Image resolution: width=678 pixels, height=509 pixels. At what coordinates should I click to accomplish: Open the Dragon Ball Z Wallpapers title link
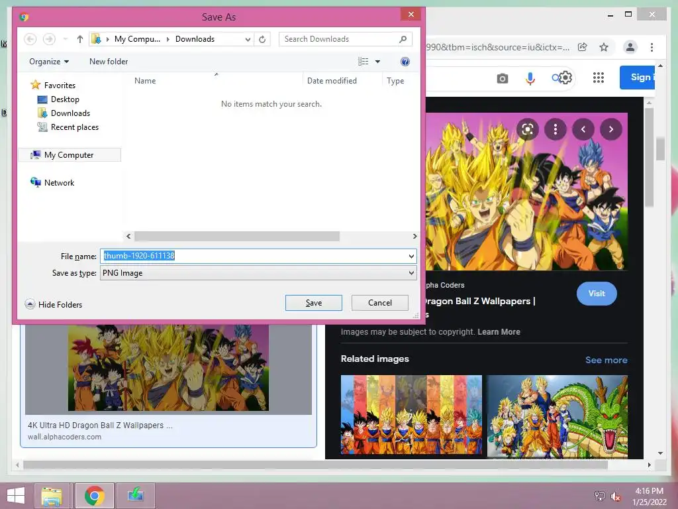pyautogui.click(x=480, y=302)
